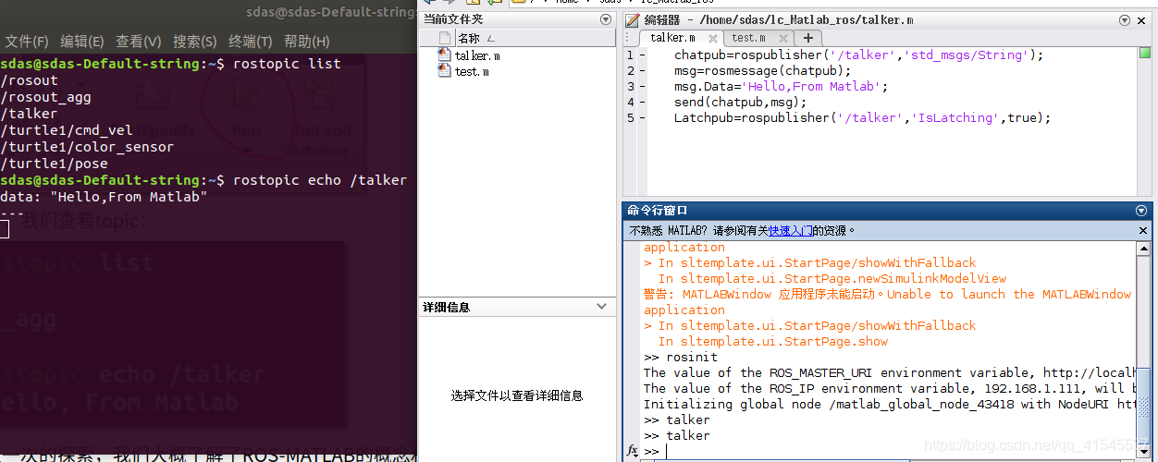The image size is (1158, 462).
Task: Open the editor panel actions dropdown
Action: click(1125, 19)
